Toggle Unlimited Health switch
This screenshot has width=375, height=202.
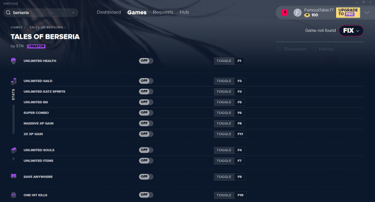pyautogui.click(x=146, y=61)
